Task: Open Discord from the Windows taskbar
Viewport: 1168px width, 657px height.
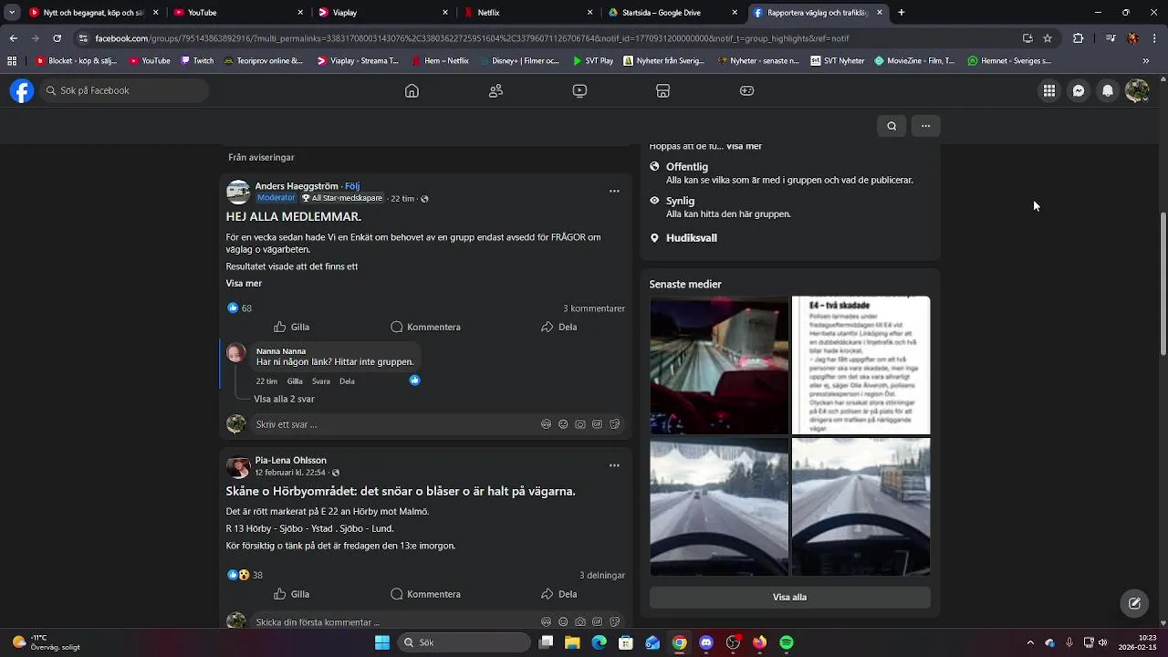Action: (x=706, y=642)
